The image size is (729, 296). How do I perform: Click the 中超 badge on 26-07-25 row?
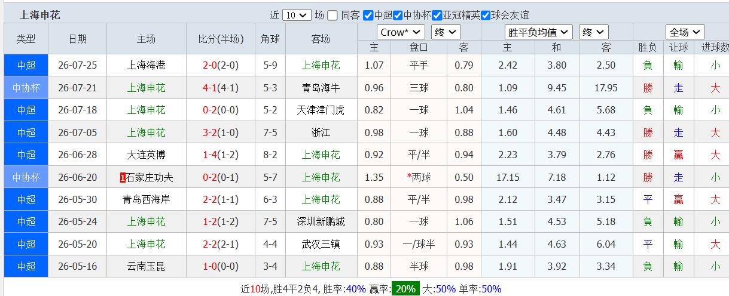click(x=26, y=65)
